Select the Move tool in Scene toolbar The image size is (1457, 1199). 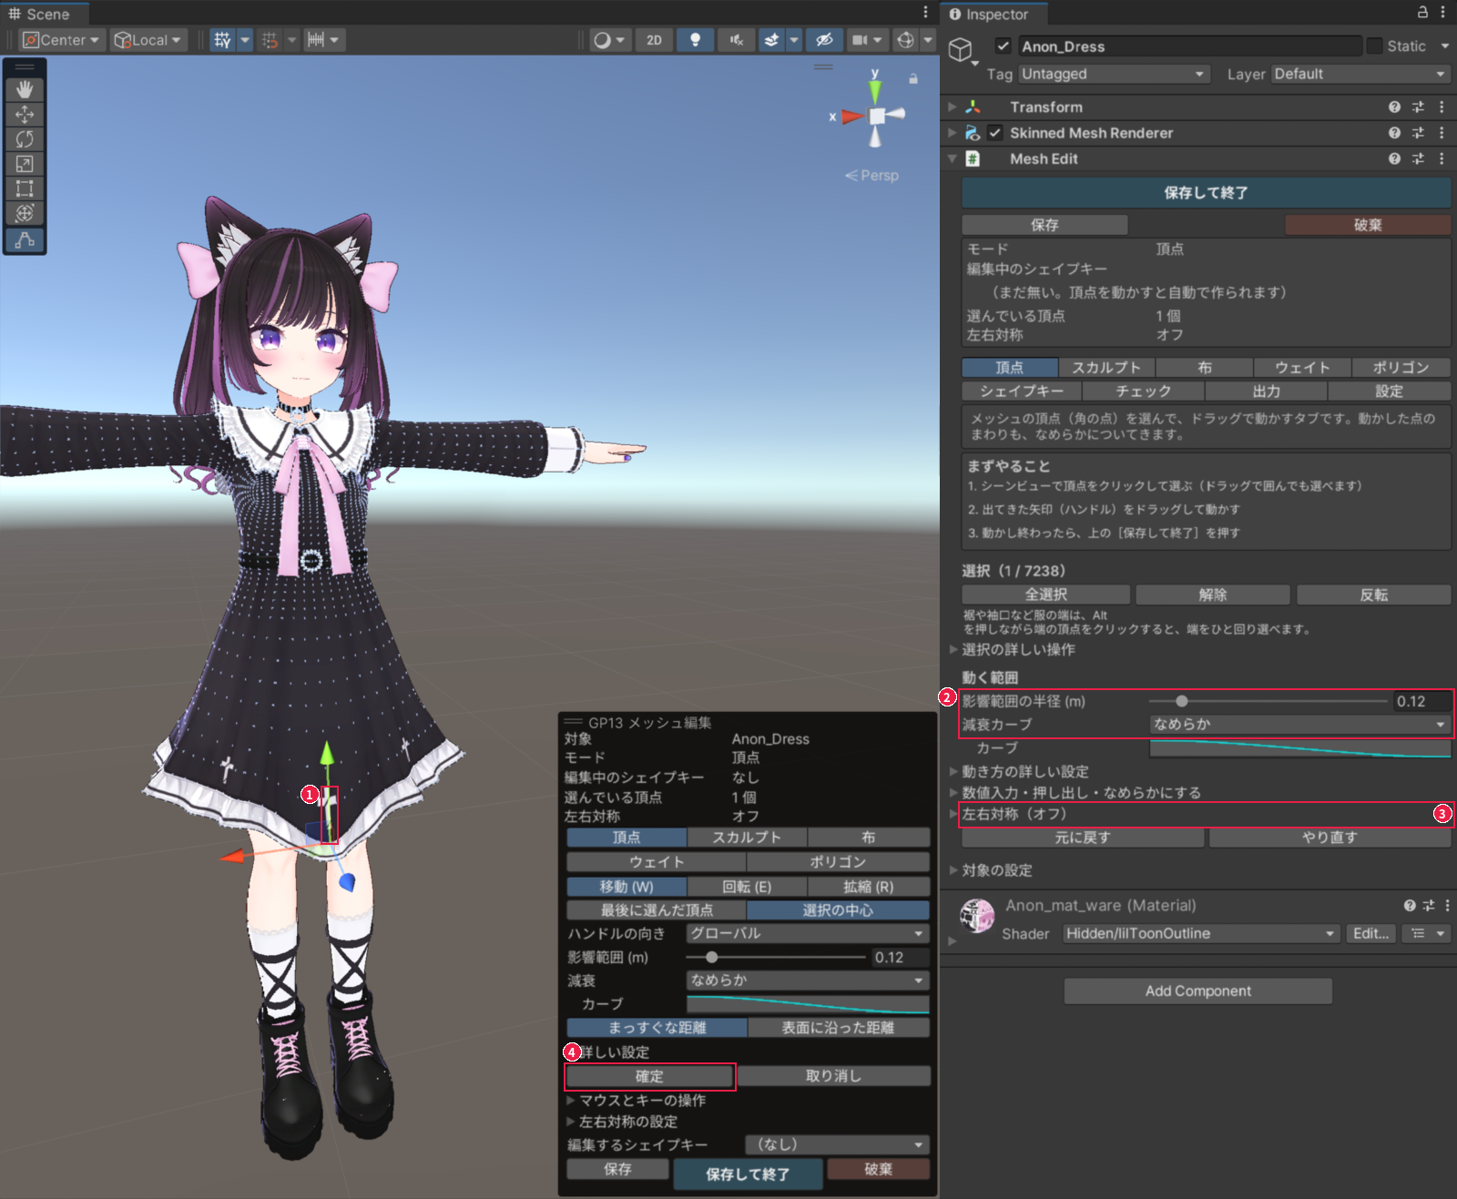click(x=25, y=114)
